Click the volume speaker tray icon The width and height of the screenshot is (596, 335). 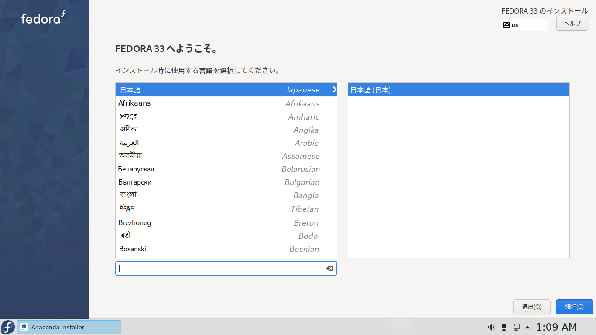[491, 327]
